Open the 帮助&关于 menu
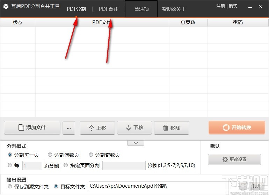The width and height of the screenshot is (269, 195). coord(174,9)
